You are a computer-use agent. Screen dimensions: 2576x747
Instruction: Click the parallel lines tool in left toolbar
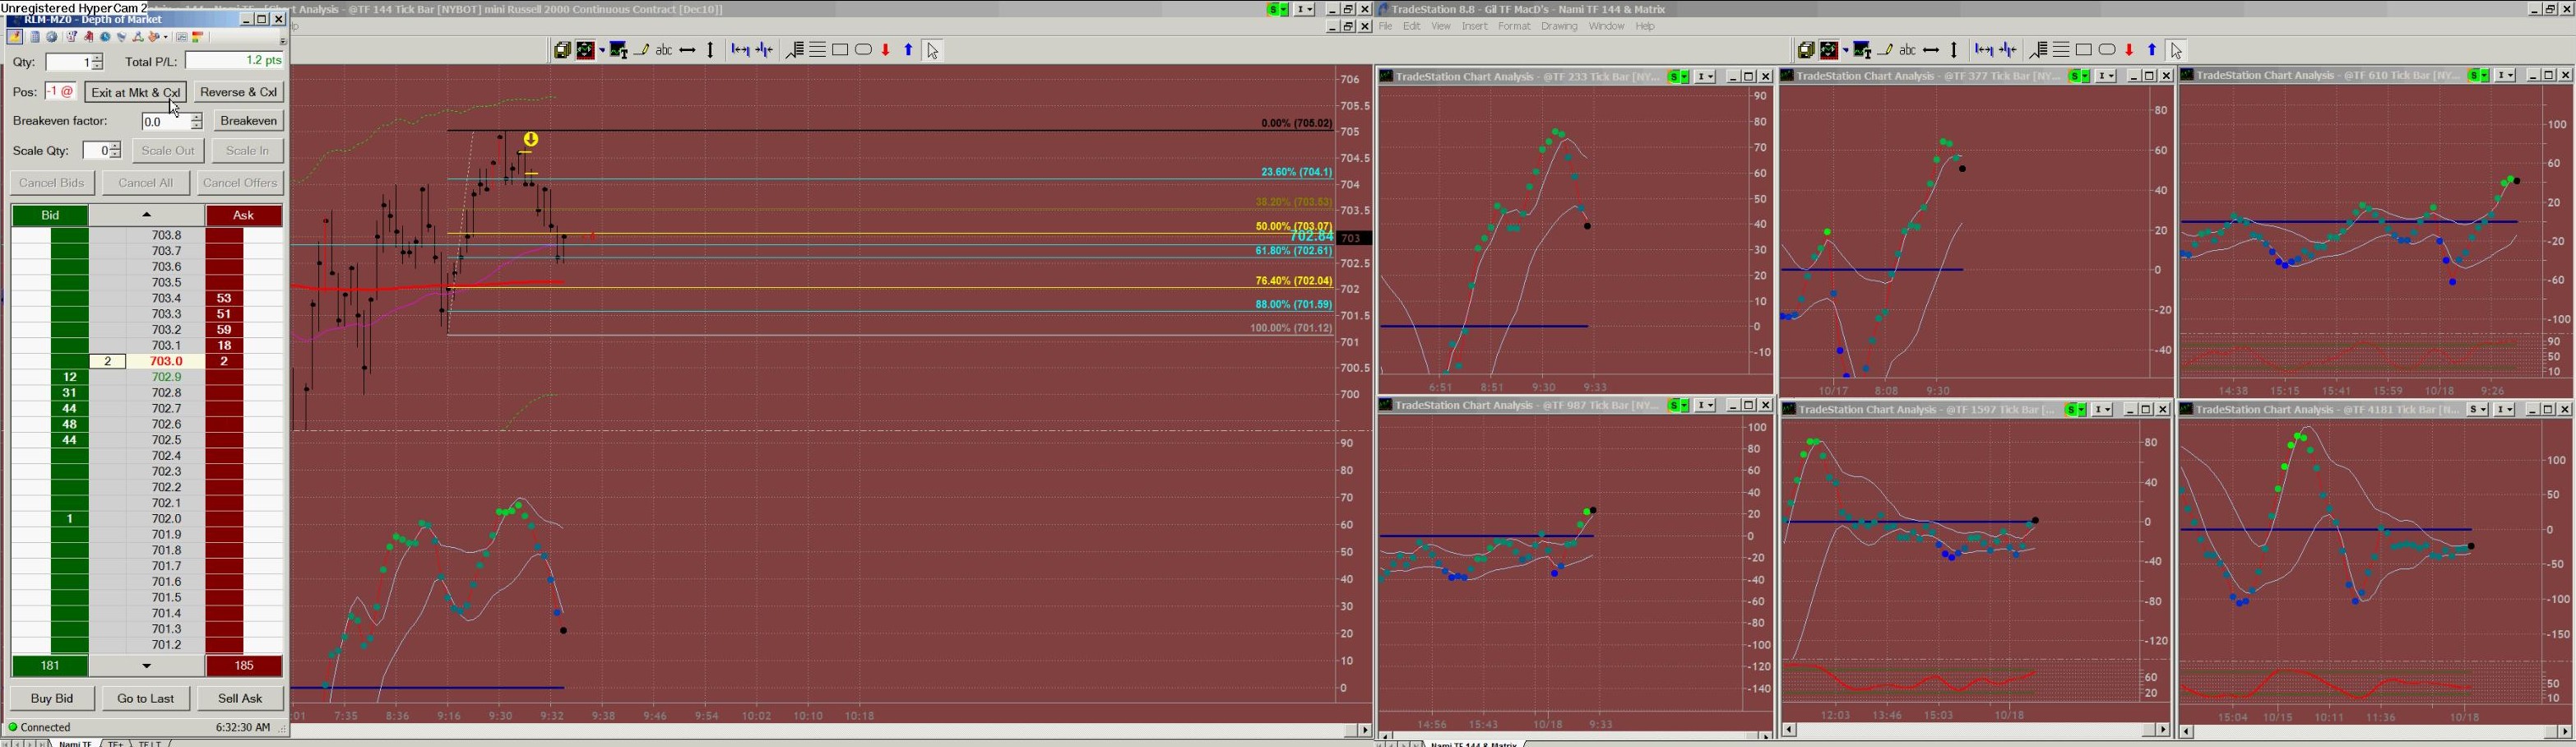(x=817, y=50)
